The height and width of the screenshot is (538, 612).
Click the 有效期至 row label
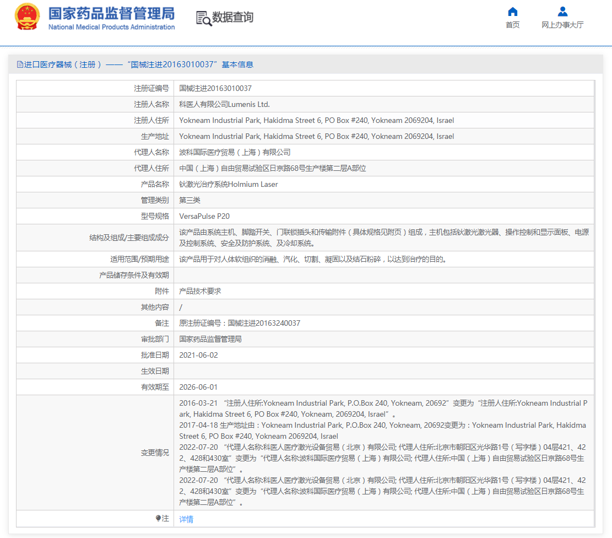[x=155, y=387]
